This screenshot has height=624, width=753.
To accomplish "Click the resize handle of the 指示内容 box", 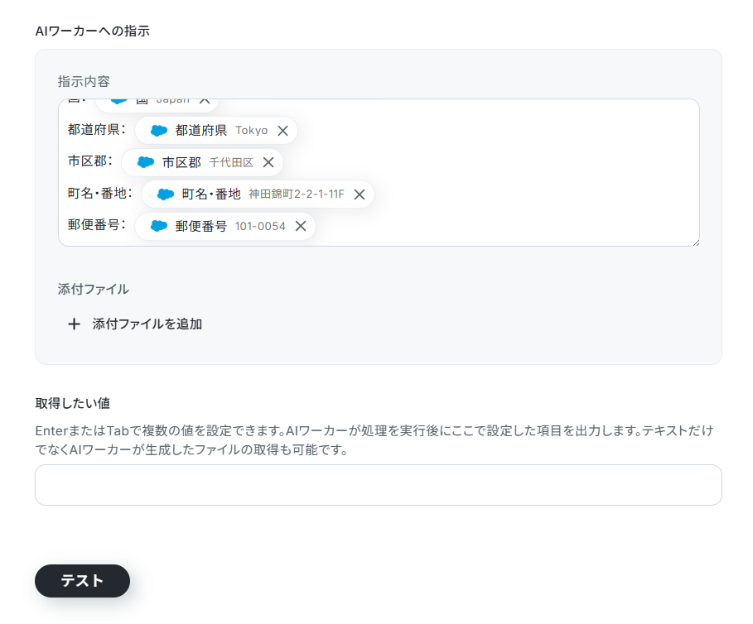I will tap(695, 242).
